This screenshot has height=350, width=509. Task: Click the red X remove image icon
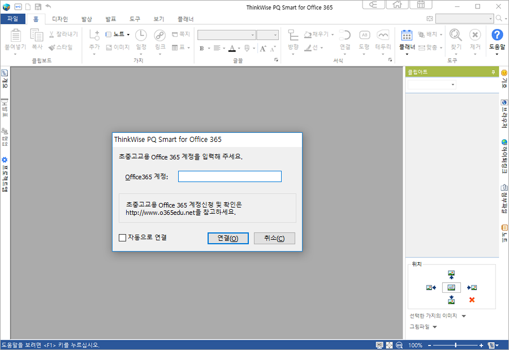pos(472,300)
